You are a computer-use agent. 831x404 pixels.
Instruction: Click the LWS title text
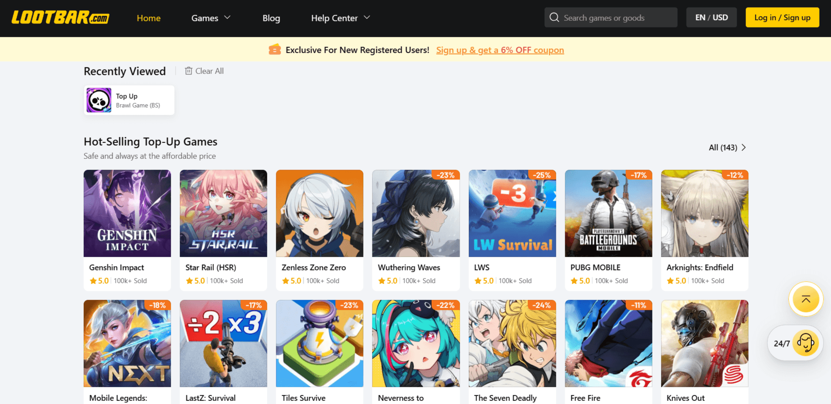coord(482,267)
